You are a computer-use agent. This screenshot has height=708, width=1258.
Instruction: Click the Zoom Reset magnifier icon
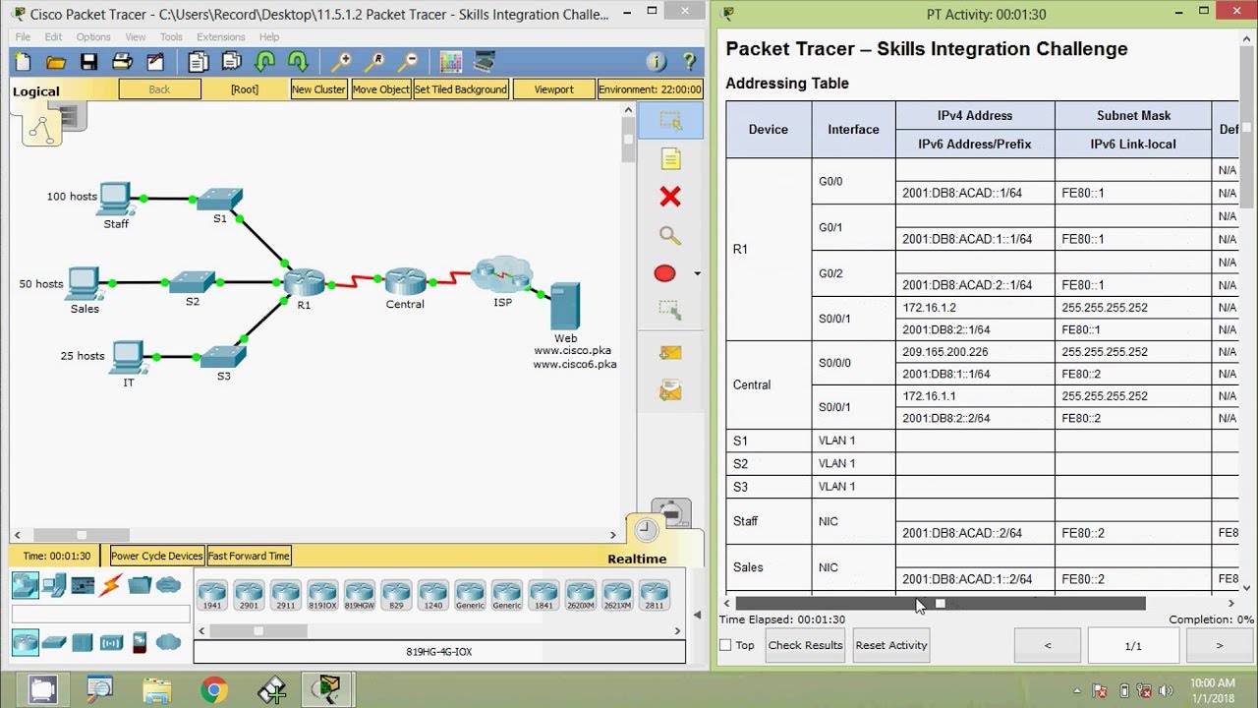[373, 62]
